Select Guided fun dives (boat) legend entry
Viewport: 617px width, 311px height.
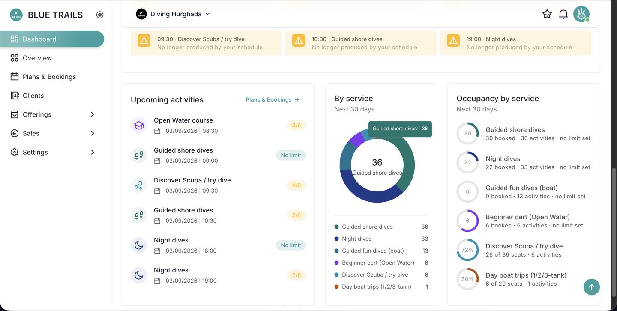pyautogui.click(x=381, y=251)
